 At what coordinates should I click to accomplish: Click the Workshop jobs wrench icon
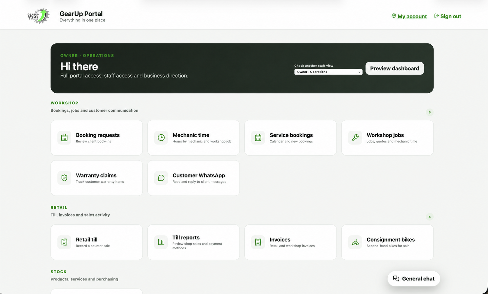click(x=355, y=138)
